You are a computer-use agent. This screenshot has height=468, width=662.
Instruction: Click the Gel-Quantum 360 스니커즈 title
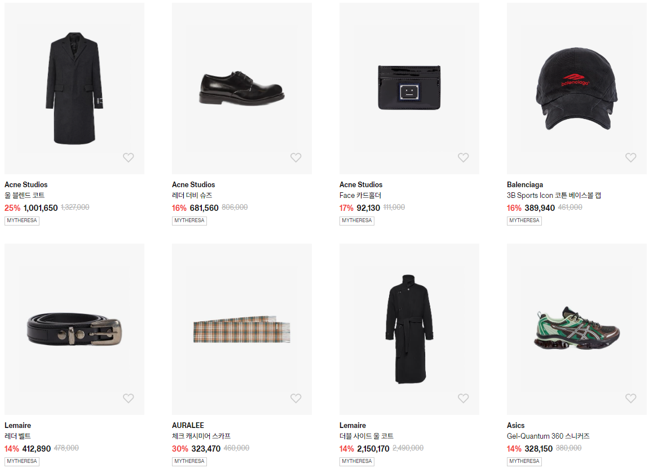coord(548,436)
